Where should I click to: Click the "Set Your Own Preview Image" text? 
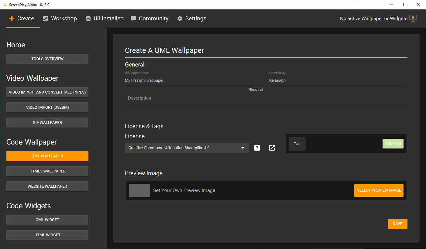pyautogui.click(x=184, y=190)
